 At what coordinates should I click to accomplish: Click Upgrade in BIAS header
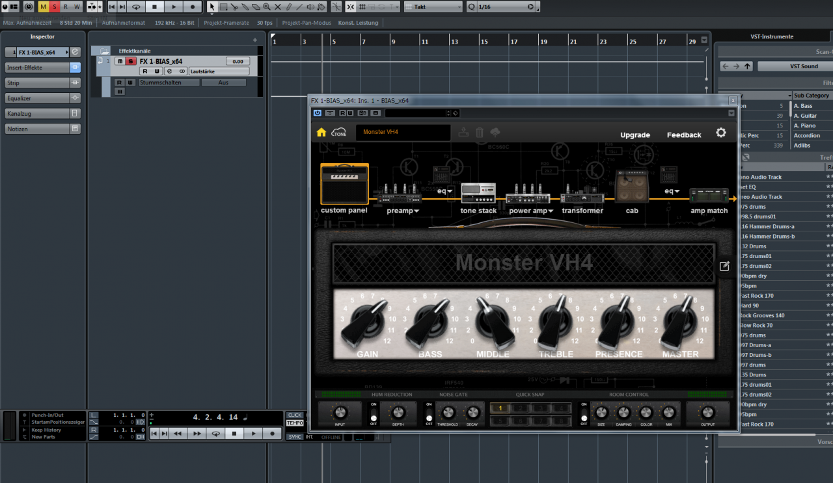[635, 135]
